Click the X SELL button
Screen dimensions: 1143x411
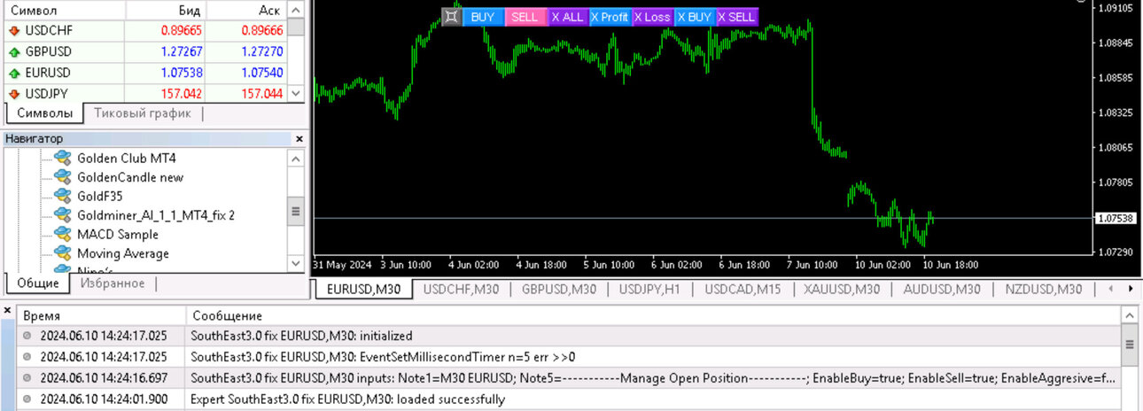737,17
